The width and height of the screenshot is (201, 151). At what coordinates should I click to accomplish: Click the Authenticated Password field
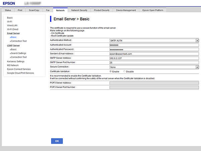click(154, 49)
